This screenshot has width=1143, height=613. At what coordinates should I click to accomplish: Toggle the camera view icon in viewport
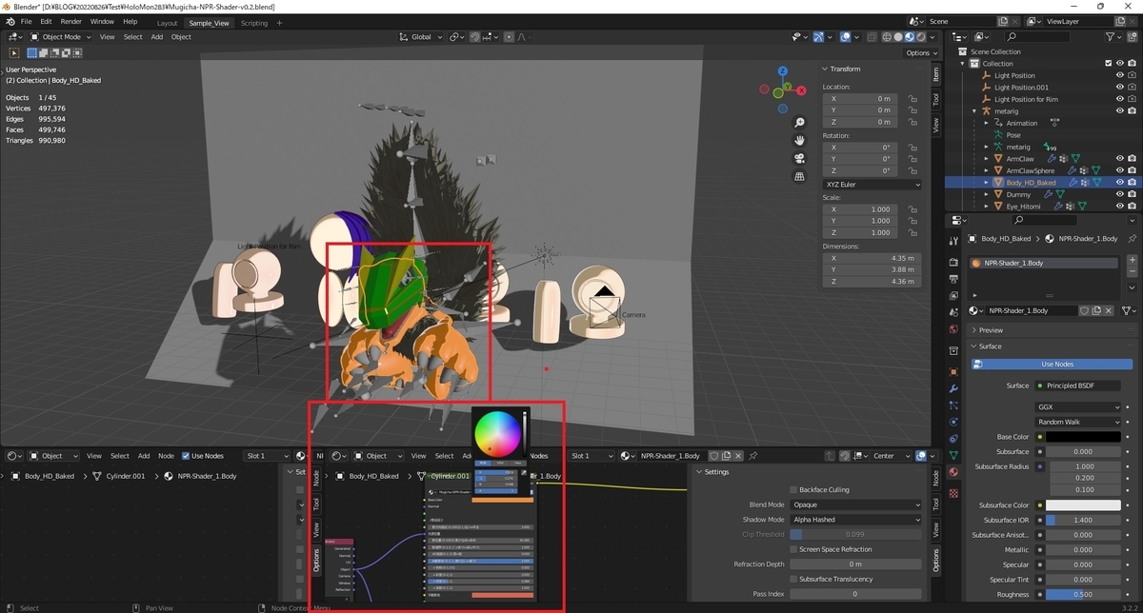[801, 159]
